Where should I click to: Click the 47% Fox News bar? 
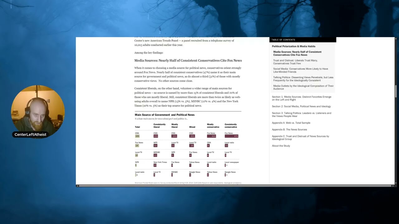[232, 136]
